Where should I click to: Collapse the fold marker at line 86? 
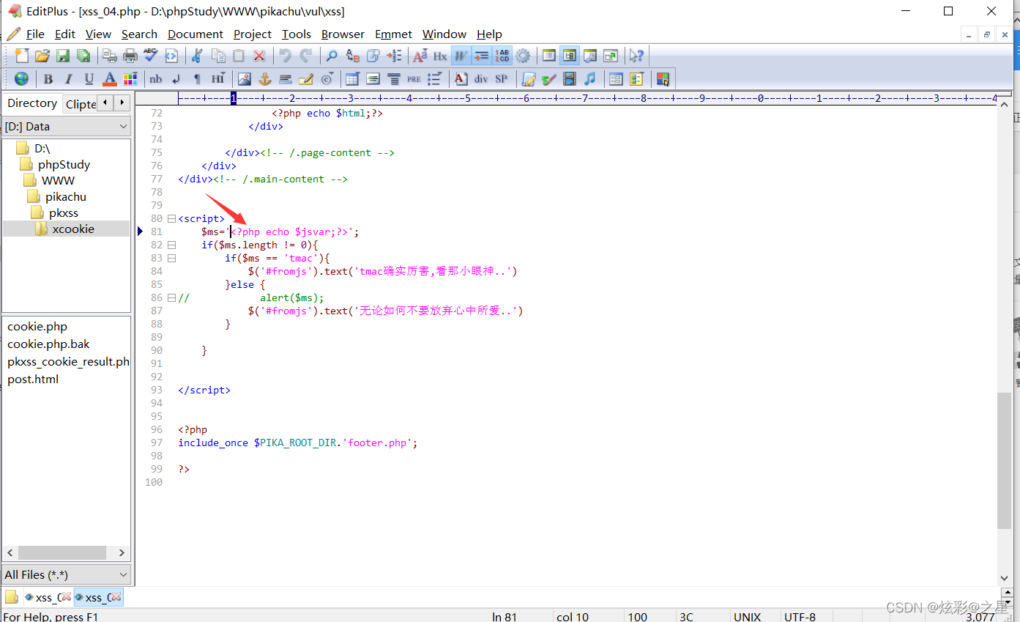pos(171,297)
